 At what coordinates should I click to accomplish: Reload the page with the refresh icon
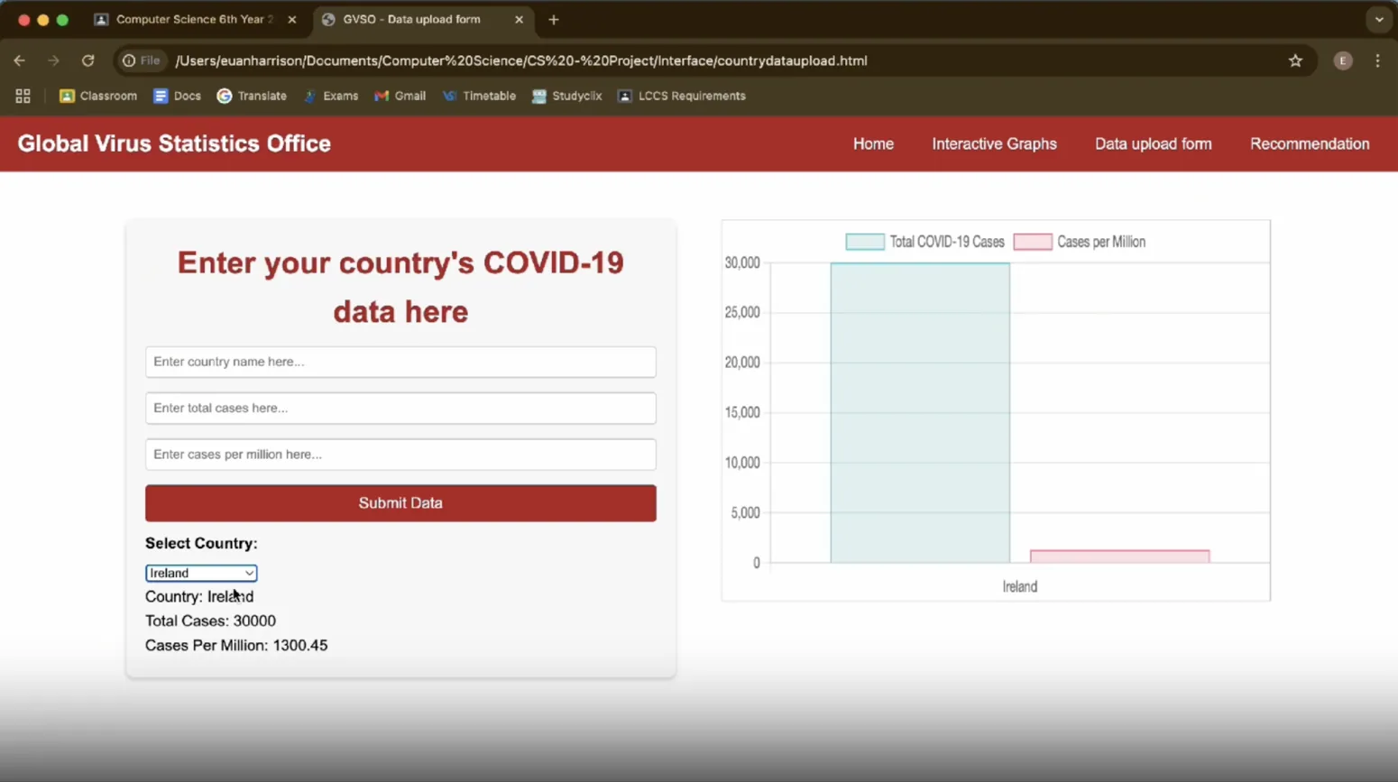click(x=87, y=60)
